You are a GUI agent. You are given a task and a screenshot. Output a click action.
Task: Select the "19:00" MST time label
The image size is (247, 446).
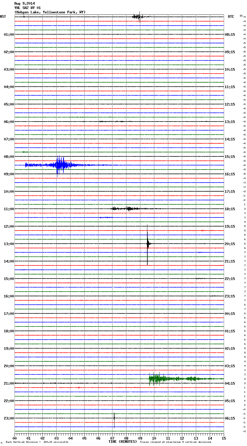tap(9, 348)
